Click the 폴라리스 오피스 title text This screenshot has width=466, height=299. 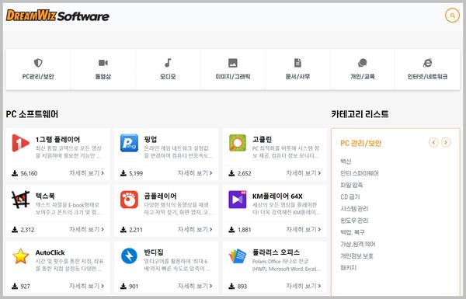click(x=276, y=252)
